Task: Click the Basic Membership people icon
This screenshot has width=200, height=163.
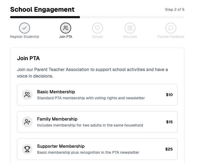Action: [27, 95]
